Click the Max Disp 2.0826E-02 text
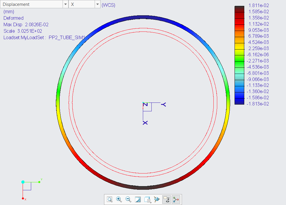This screenshot has height=205, width=286. pyautogui.click(x=26, y=24)
